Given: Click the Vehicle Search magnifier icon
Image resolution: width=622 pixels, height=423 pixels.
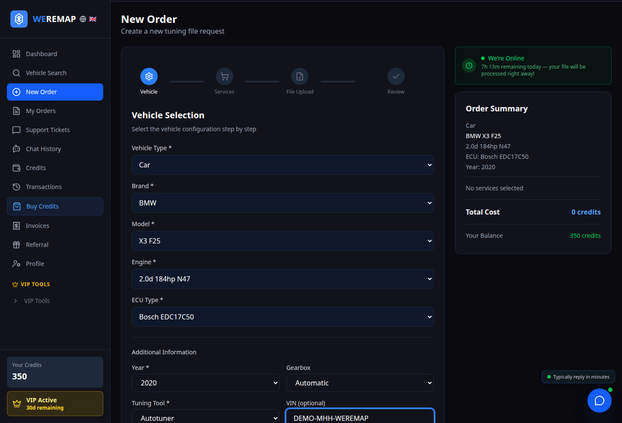Looking at the screenshot, I should 16,73.
